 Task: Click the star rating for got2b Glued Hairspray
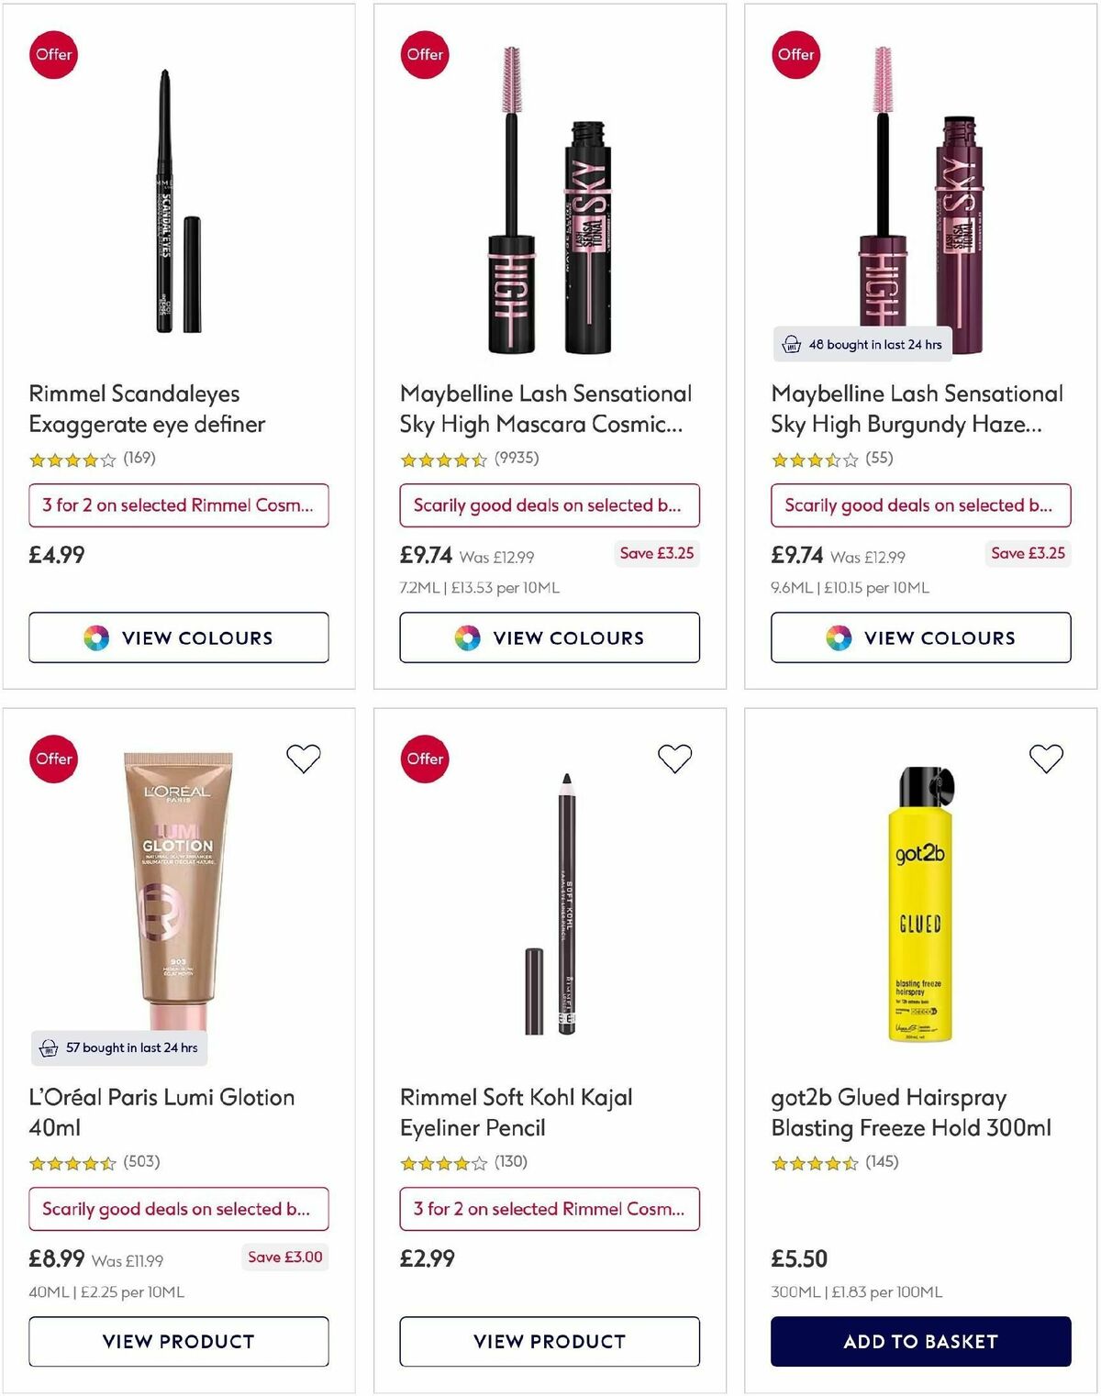(817, 1161)
